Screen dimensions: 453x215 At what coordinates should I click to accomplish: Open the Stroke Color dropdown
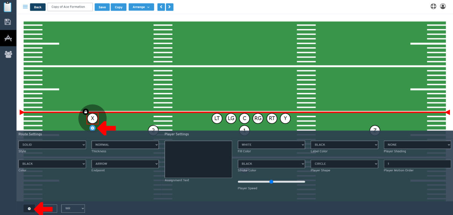coord(271,164)
